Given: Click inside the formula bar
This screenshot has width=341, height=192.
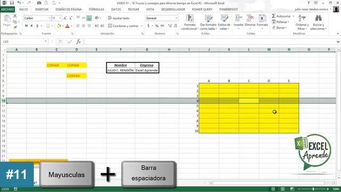Looking at the screenshot, I should click(210, 42).
